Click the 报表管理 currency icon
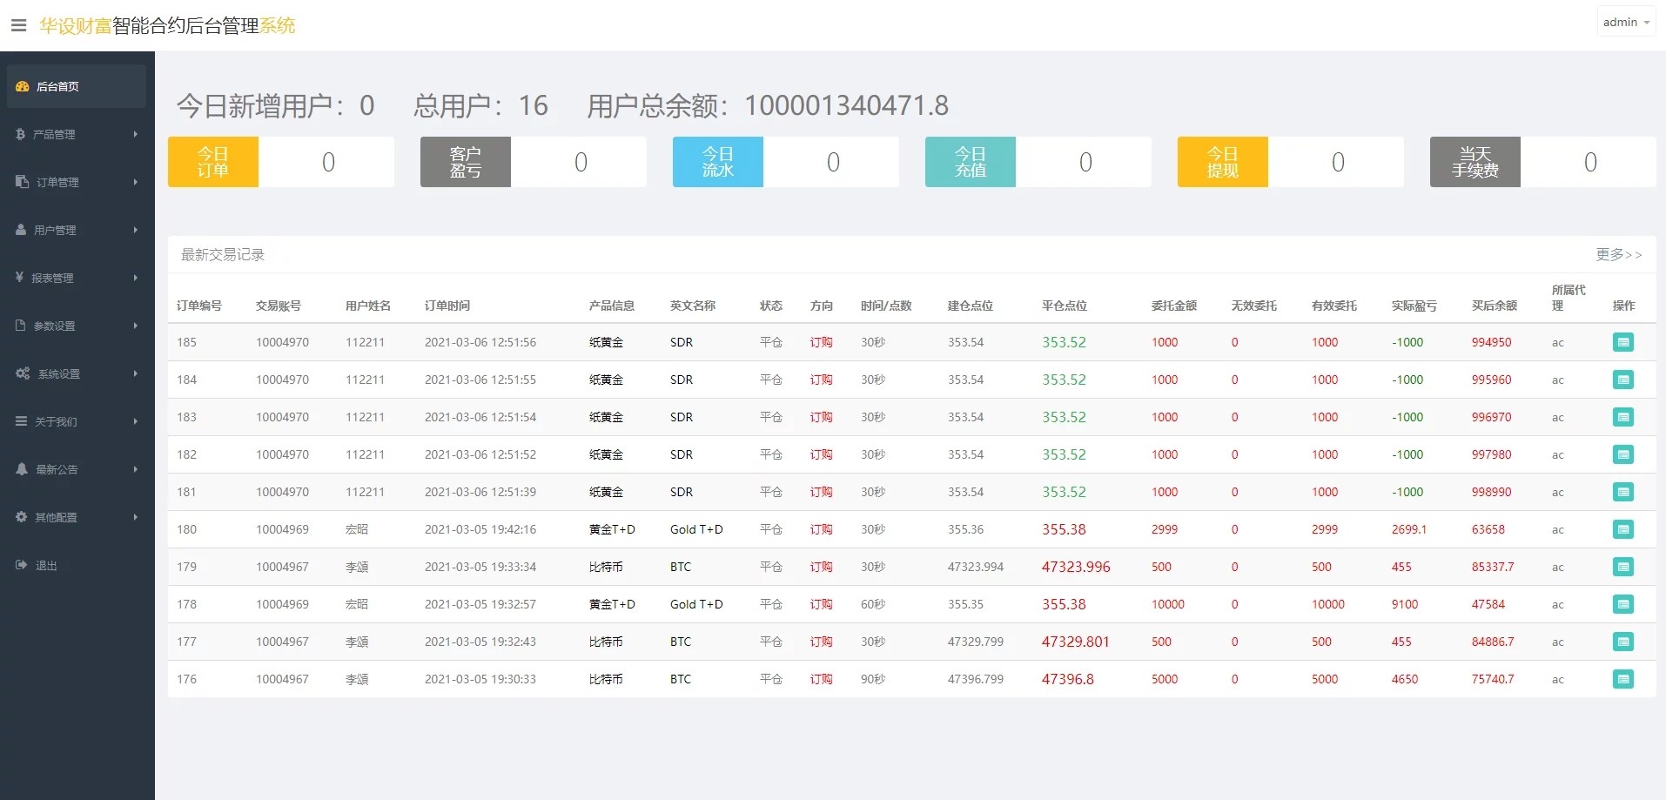The width and height of the screenshot is (1666, 800). click(20, 278)
